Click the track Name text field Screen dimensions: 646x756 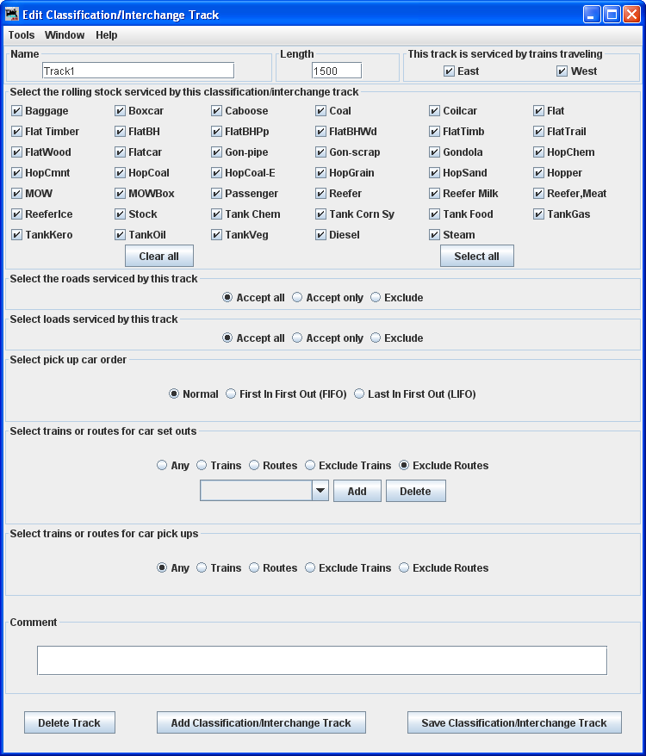tap(138, 71)
